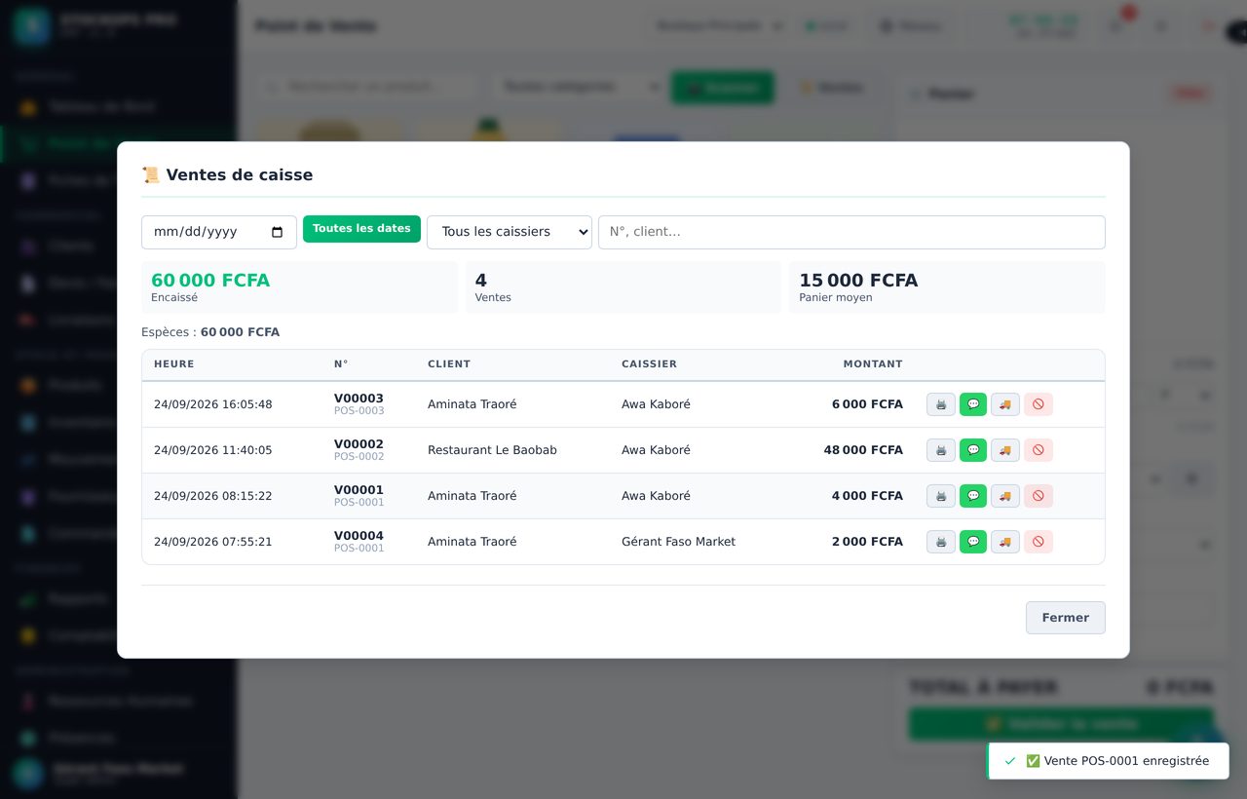This screenshot has height=799, width=1247.
Task: Click the "Vente POS-0001 enregistrée" notification
Action: (1108, 761)
